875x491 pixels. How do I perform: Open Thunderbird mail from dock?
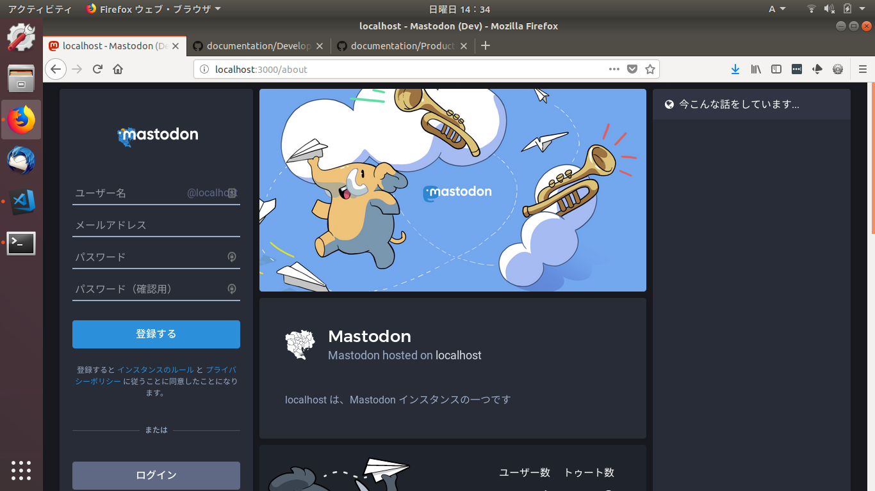[21, 160]
